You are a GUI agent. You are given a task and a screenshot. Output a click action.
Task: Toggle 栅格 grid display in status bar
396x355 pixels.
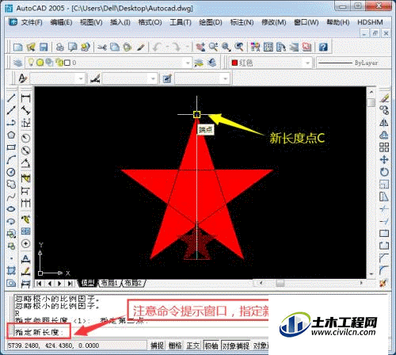(175, 345)
